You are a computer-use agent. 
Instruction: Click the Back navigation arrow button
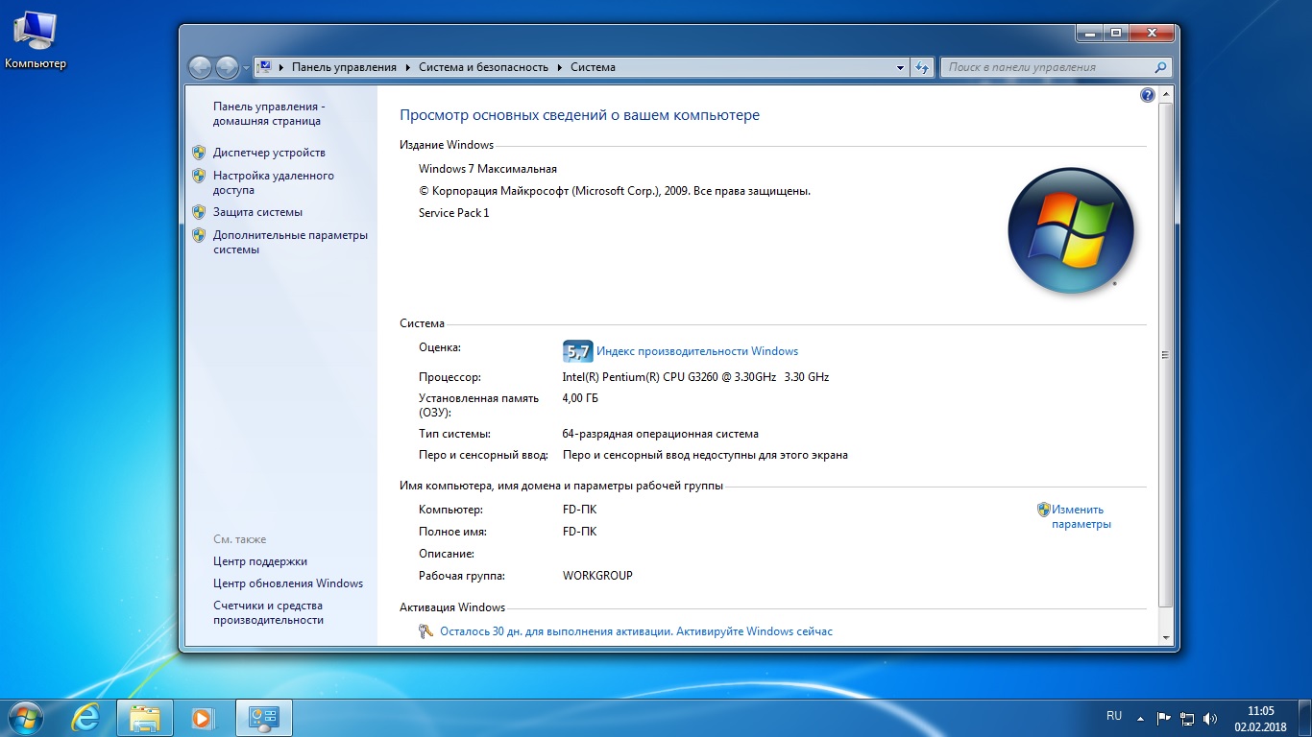[200, 67]
